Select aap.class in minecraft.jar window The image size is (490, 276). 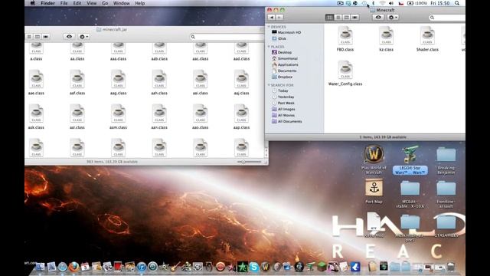point(241,117)
